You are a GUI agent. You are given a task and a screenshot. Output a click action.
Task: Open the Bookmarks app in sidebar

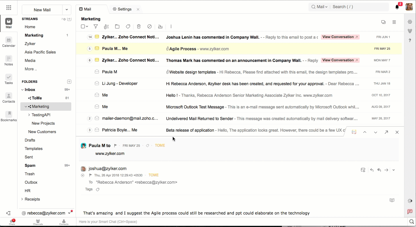point(9,116)
